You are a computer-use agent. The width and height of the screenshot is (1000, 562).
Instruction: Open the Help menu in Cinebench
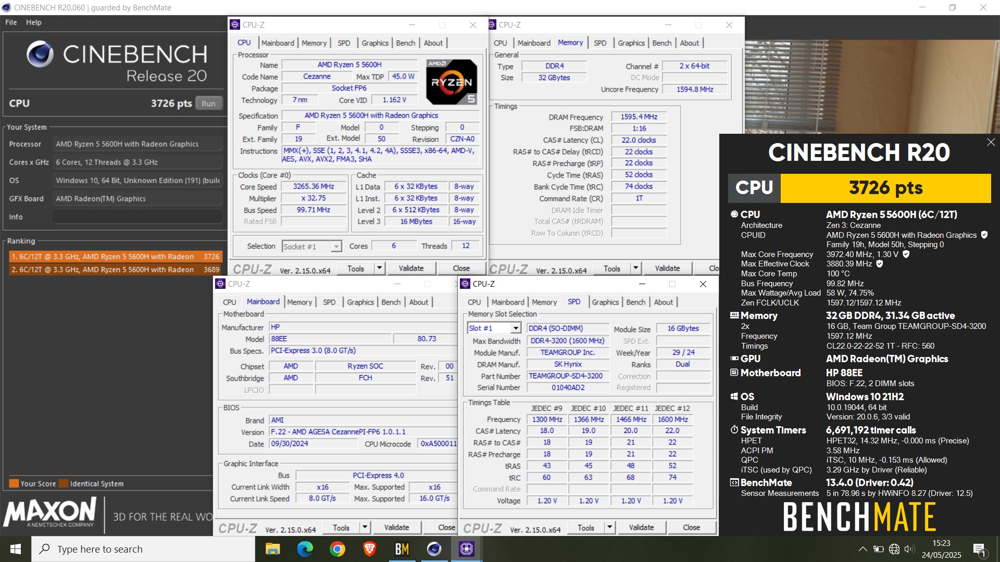pos(34,22)
